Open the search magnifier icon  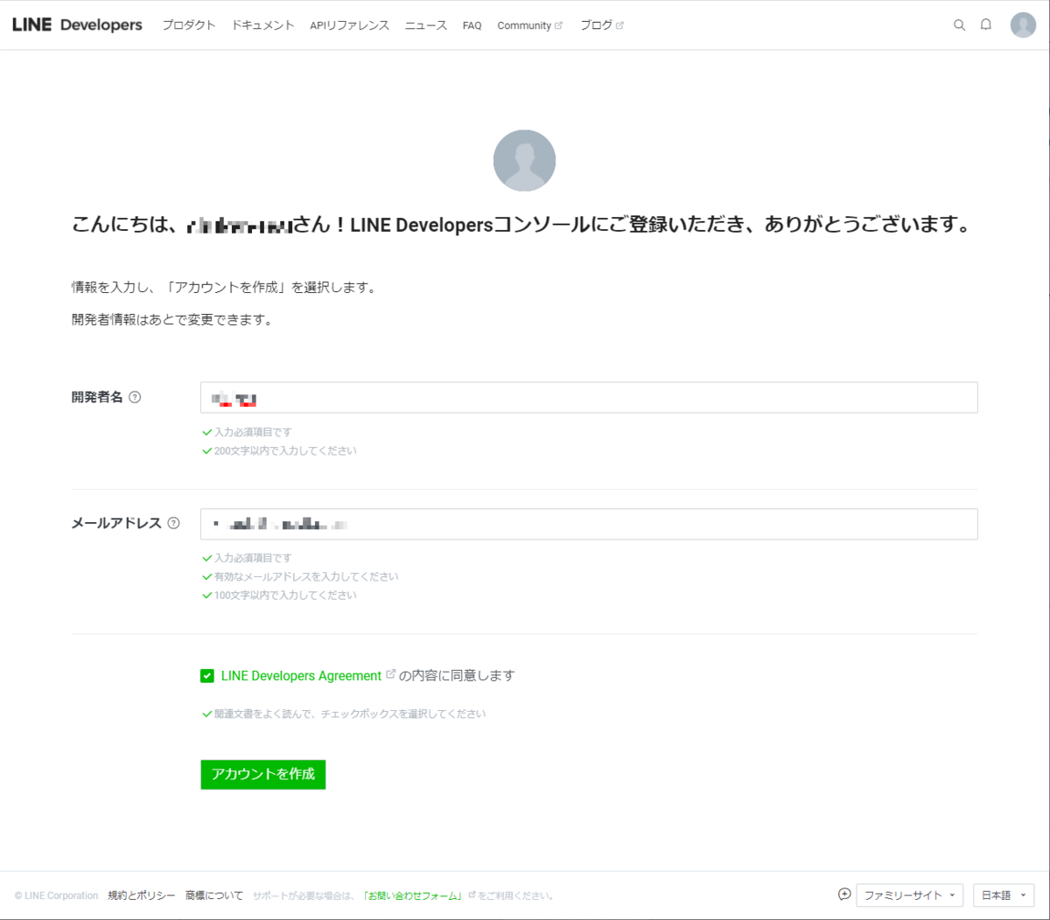(x=959, y=24)
